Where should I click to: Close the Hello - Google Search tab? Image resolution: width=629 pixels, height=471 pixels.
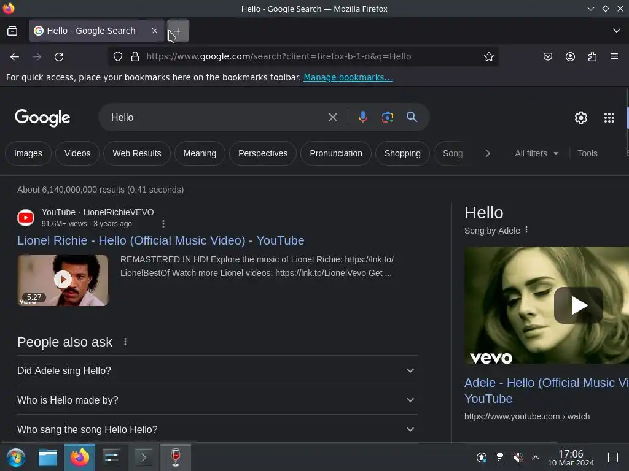tap(155, 31)
